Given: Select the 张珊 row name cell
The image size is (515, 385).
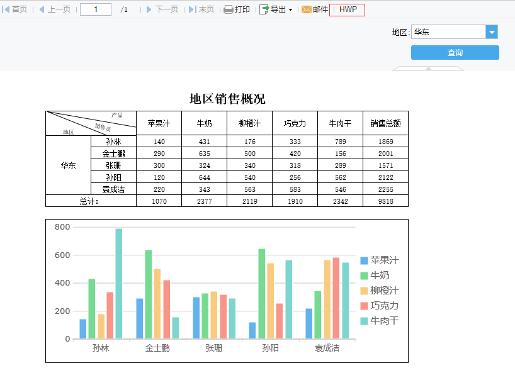Looking at the screenshot, I should click(x=114, y=165).
